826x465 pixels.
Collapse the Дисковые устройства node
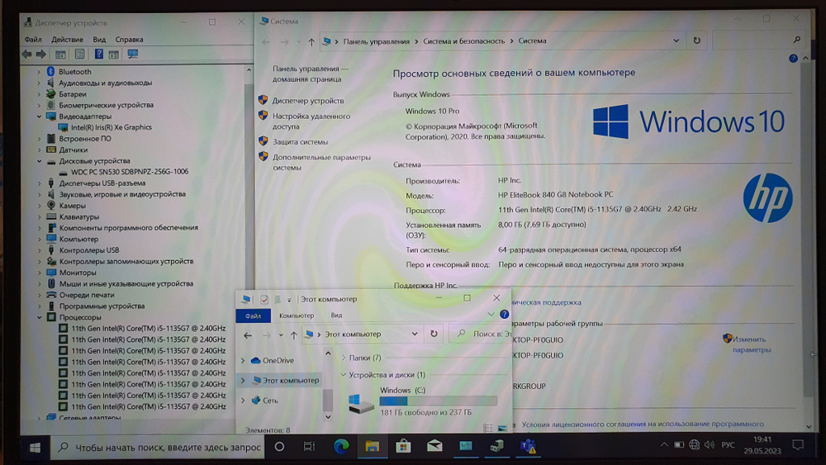pyautogui.click(x=39, y=161)
